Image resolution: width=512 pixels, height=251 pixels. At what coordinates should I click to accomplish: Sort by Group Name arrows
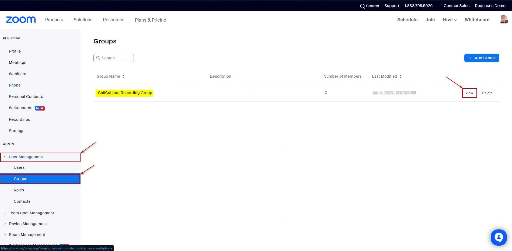coord(123,76)
